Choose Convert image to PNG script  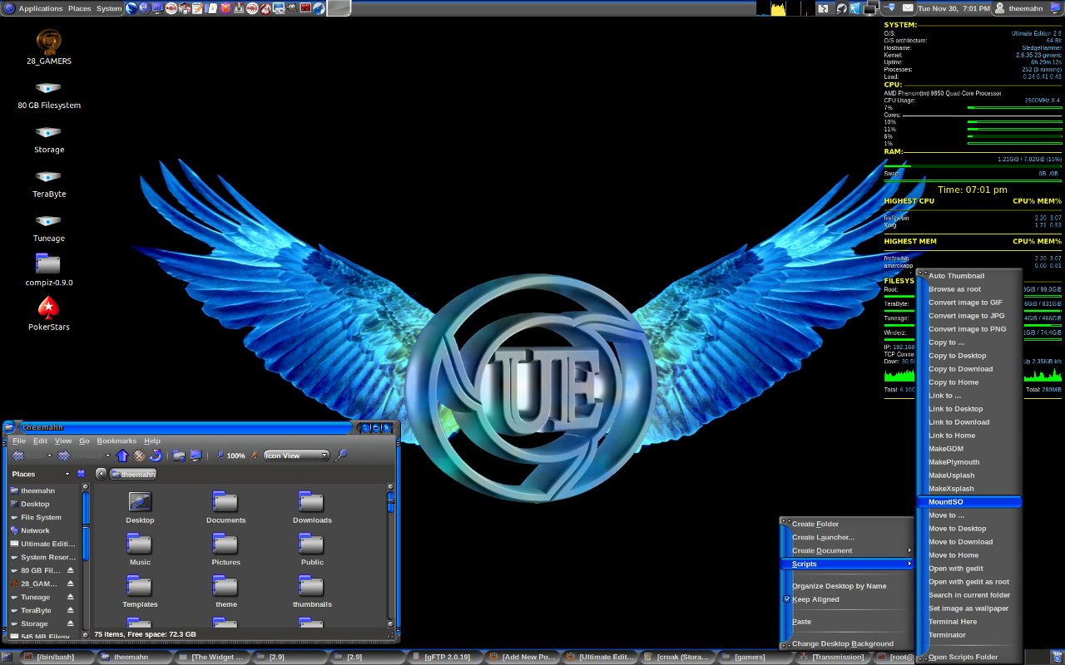pos(969,329)
